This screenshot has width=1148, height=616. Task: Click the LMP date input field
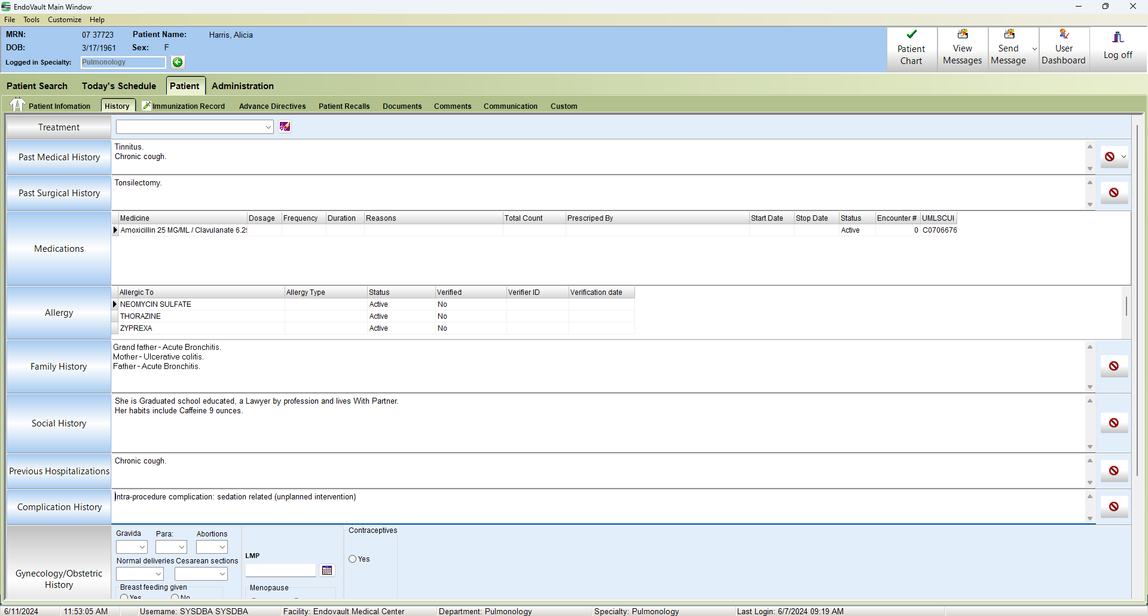(x=280, y=571)
